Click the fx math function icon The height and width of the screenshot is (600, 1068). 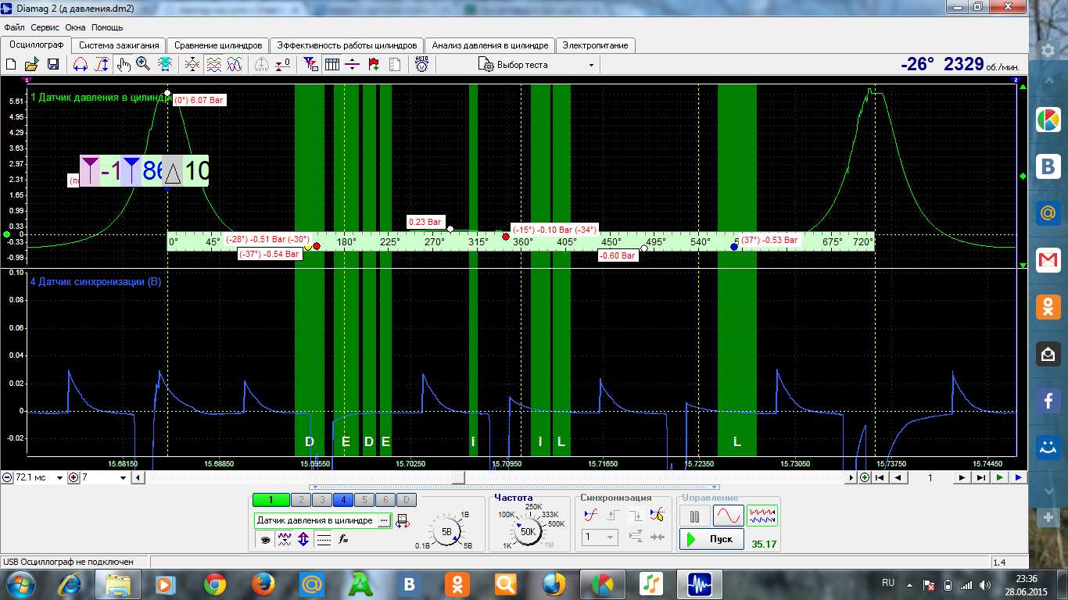click(342, 539)
